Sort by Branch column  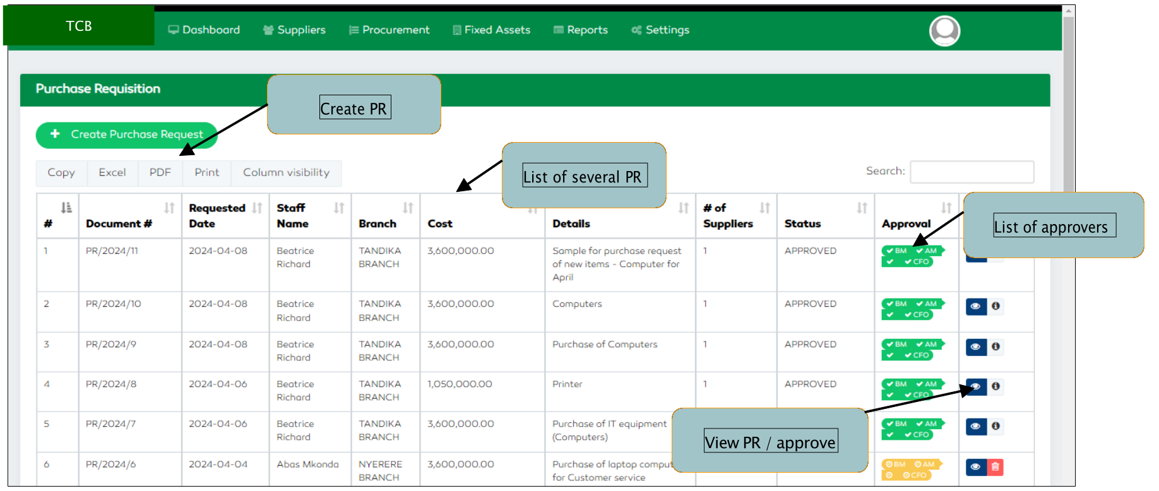click(x=386, y=216)
